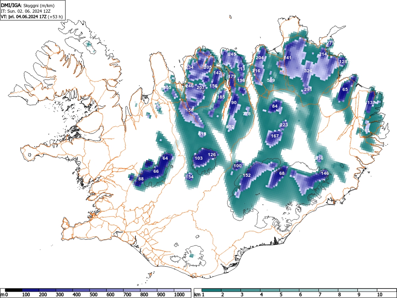Click visibility value 167 on the map
Screen dimensions: 397x298
pos(275,136)
